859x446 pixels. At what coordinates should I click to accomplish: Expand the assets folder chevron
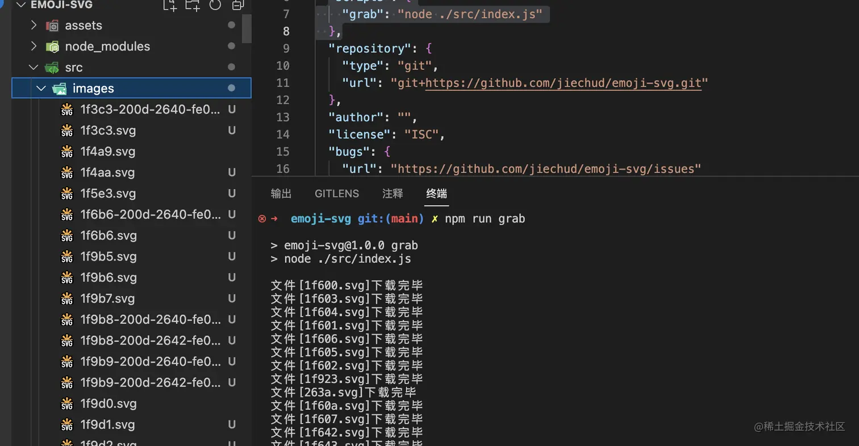tap(34, 26)
